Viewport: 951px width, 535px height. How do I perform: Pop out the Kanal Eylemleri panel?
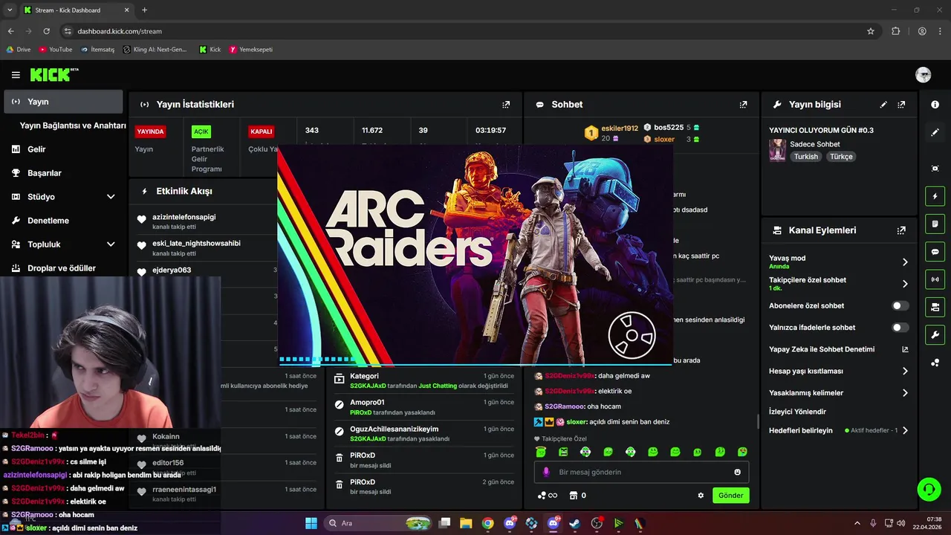[901, 230]
